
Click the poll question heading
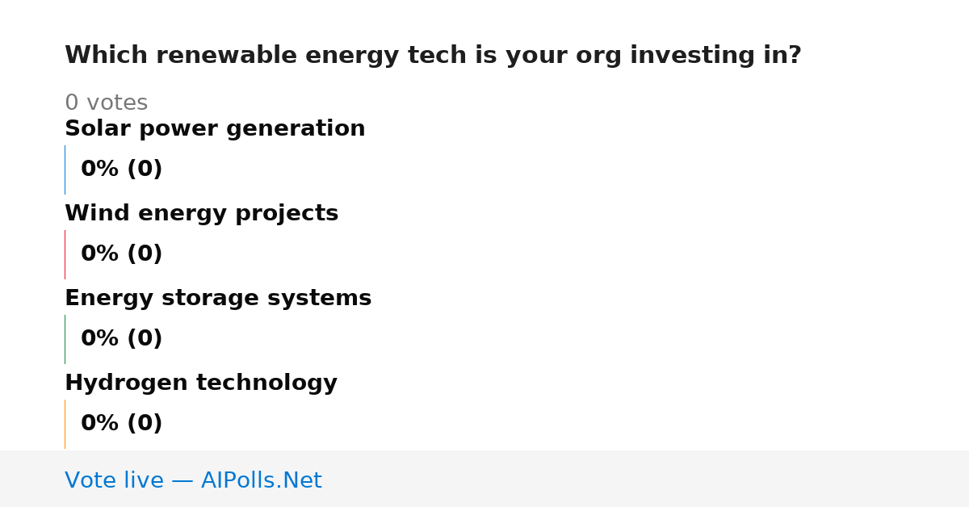(x=433, y=56)
